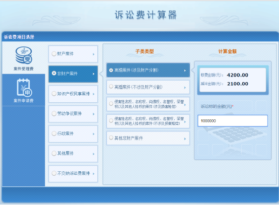The image size is (279, 205).
Task: Expand the 其他案件 arrow chevron
Action: (94, 154)
